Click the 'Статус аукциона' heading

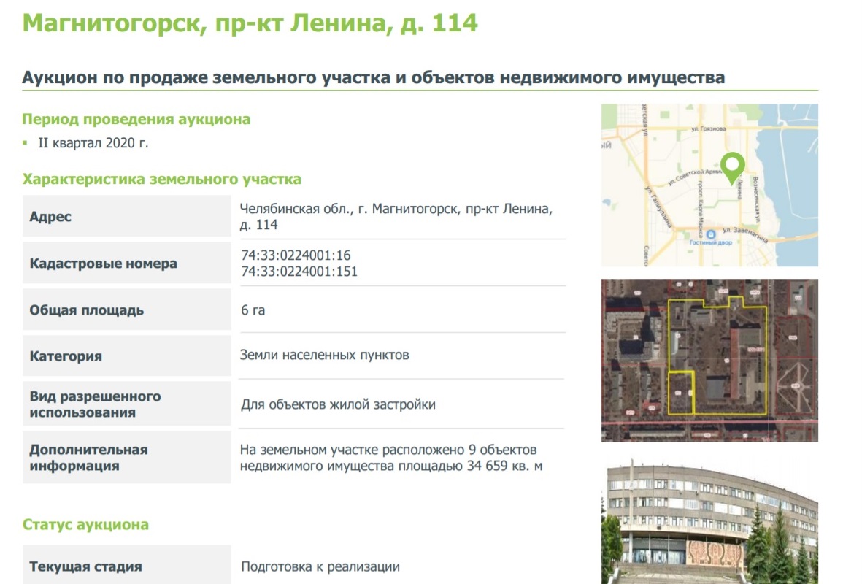85,525
